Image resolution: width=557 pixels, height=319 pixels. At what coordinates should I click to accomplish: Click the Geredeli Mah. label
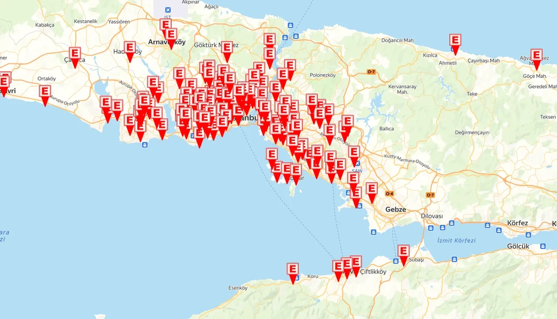tap(543, 86)
